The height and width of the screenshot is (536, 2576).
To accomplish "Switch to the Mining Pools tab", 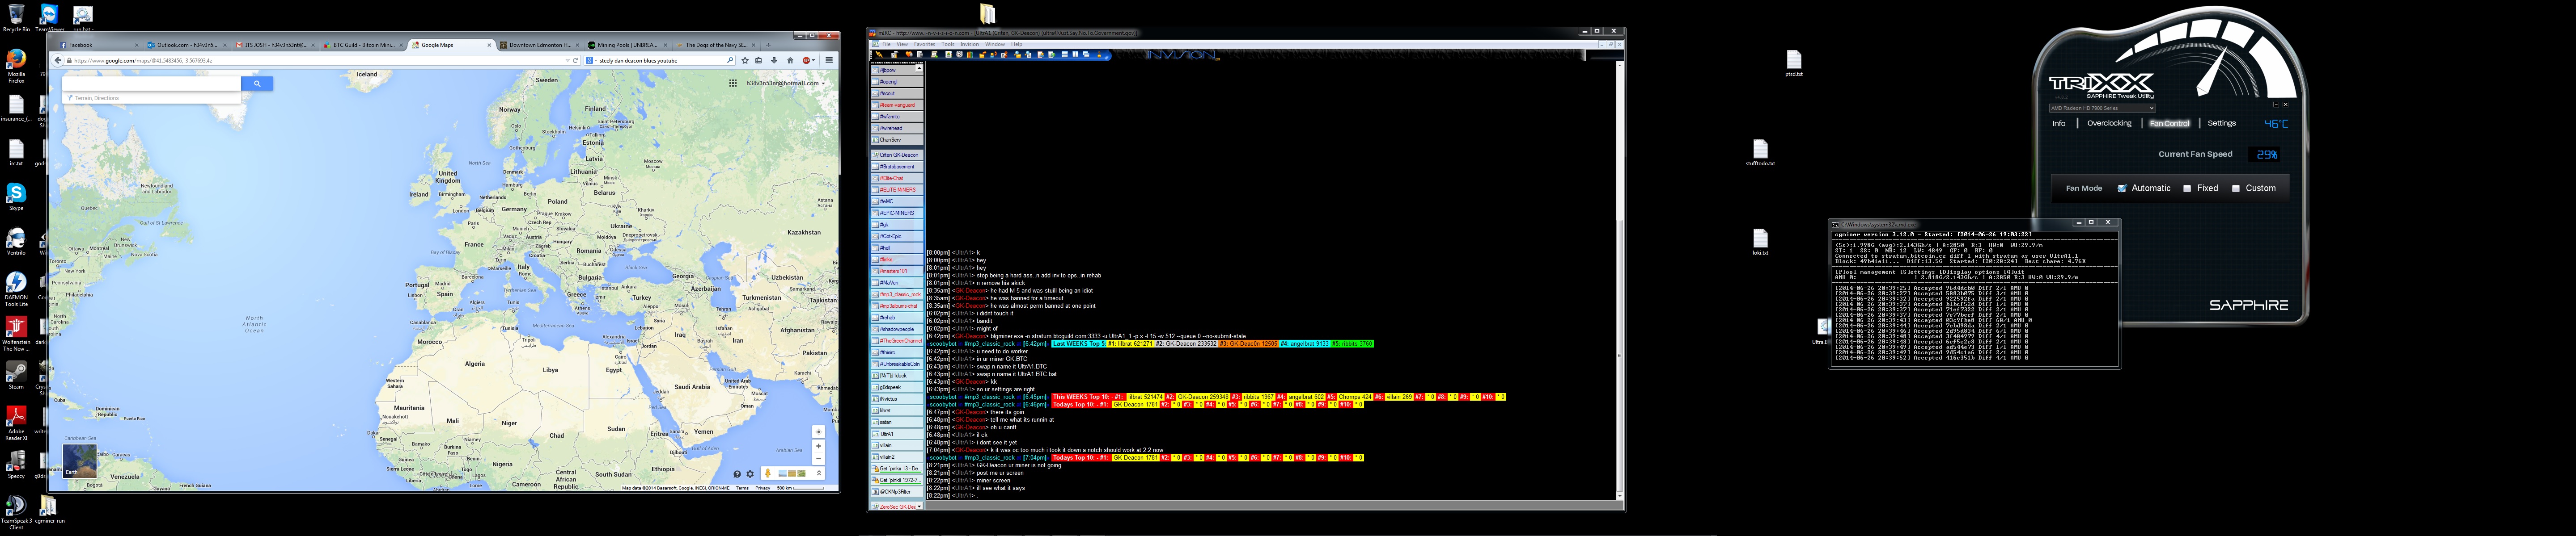I will (x=628, y=45).
